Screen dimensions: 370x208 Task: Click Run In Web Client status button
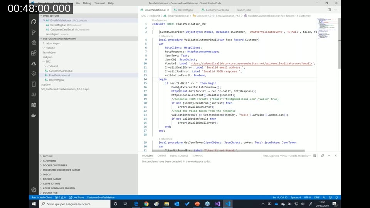pyautogui.click(x=42, y=197)
